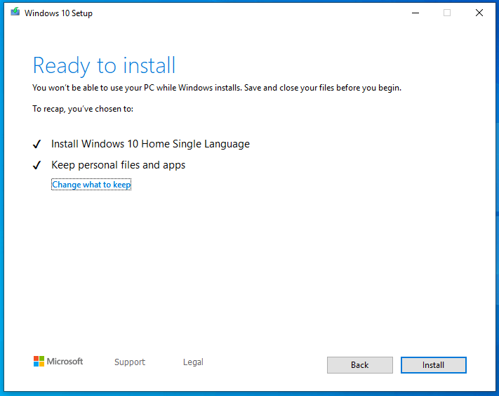Click 'To recap, you've chosen to:' text
499x396 pixels.
pyautogui.click(x=83, y=109)
